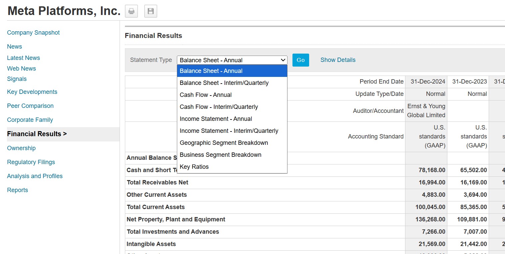Open Analysis and Profiles section

click(35, 176)
